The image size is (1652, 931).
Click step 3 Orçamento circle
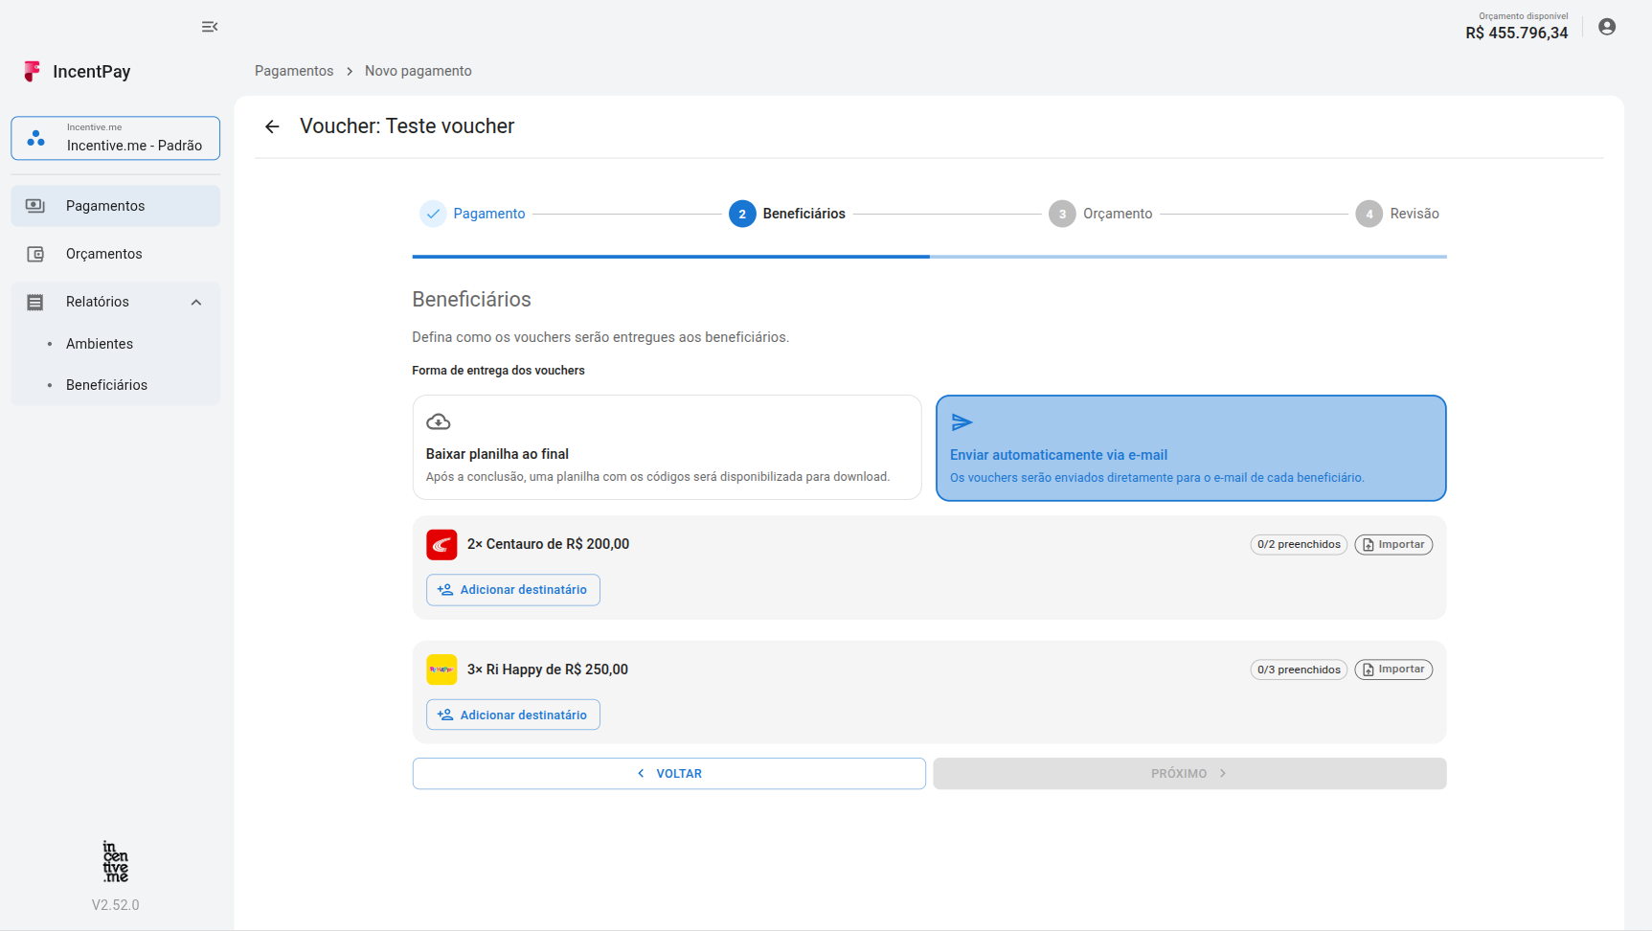[x=1062, y=214]
